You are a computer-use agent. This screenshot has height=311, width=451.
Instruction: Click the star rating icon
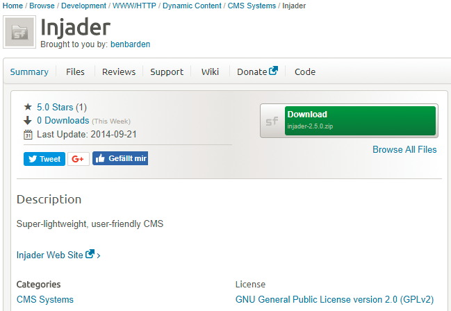(28, 107)
